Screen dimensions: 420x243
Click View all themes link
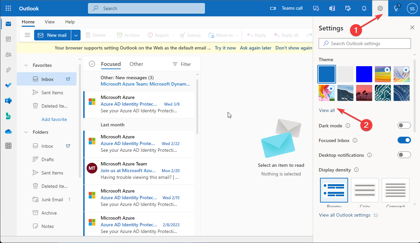coord(327,110)
